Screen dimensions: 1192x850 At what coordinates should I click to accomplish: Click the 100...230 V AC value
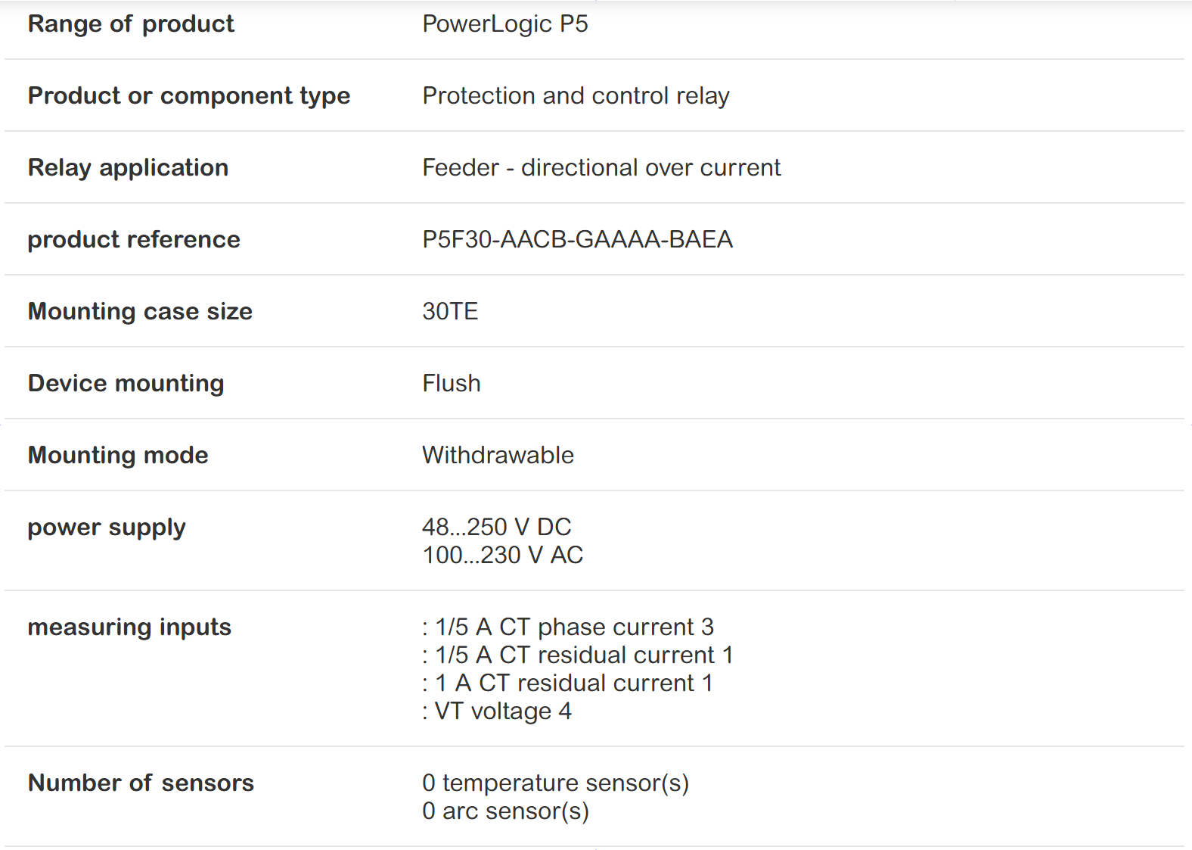pos(502,556)
